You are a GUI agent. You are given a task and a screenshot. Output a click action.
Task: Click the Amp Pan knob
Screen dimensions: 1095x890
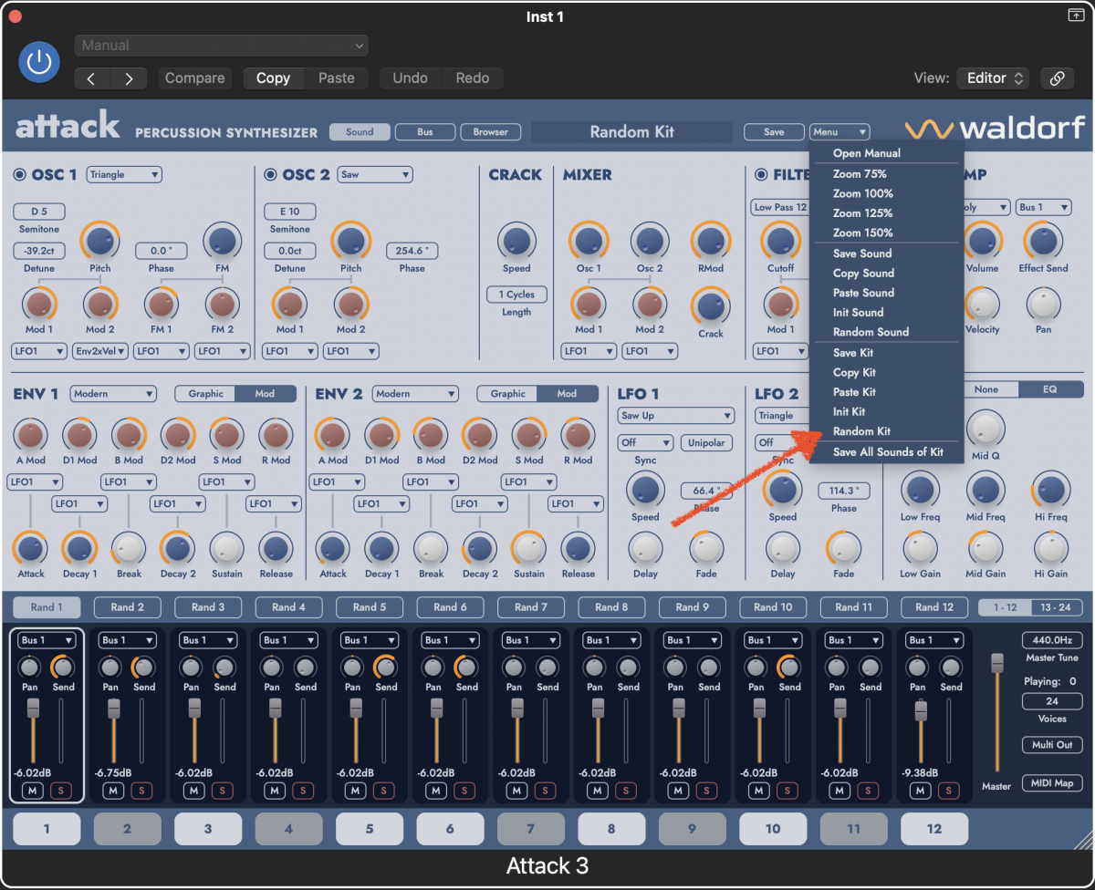[1043, 305]
